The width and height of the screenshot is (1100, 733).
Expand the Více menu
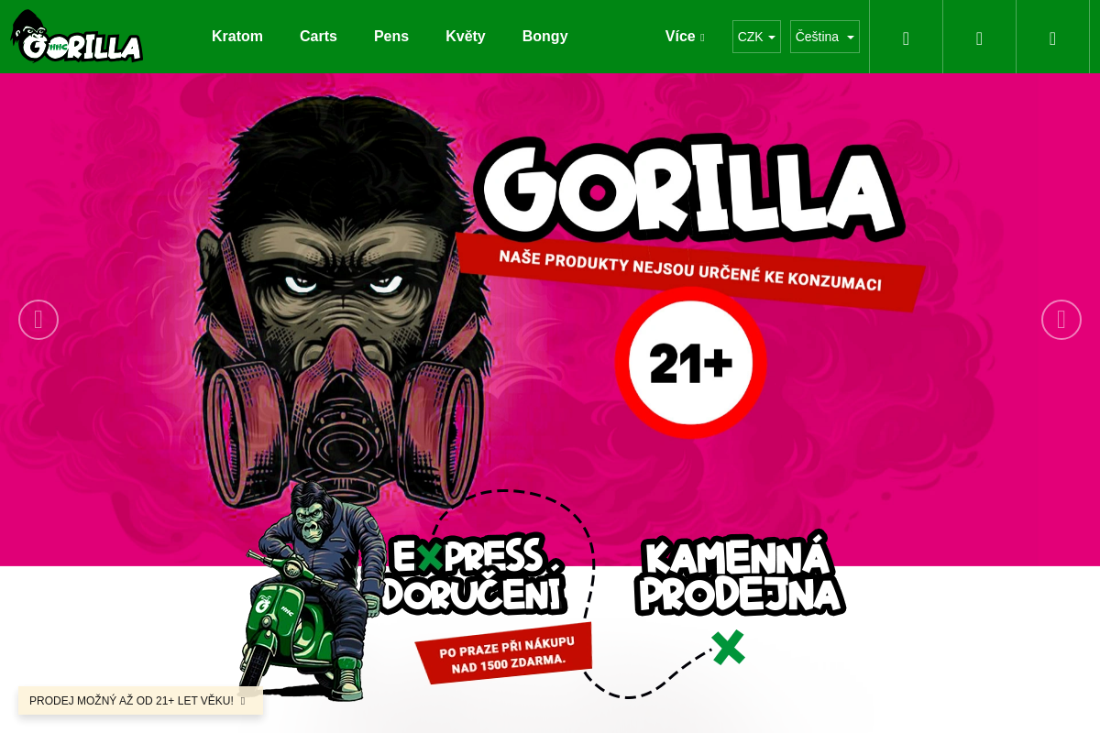pyautogui.click(x=685, y=37)
